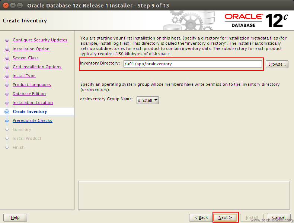
Task: Click the 'oraInventory Group Name:' label
Action: point(106,99)
